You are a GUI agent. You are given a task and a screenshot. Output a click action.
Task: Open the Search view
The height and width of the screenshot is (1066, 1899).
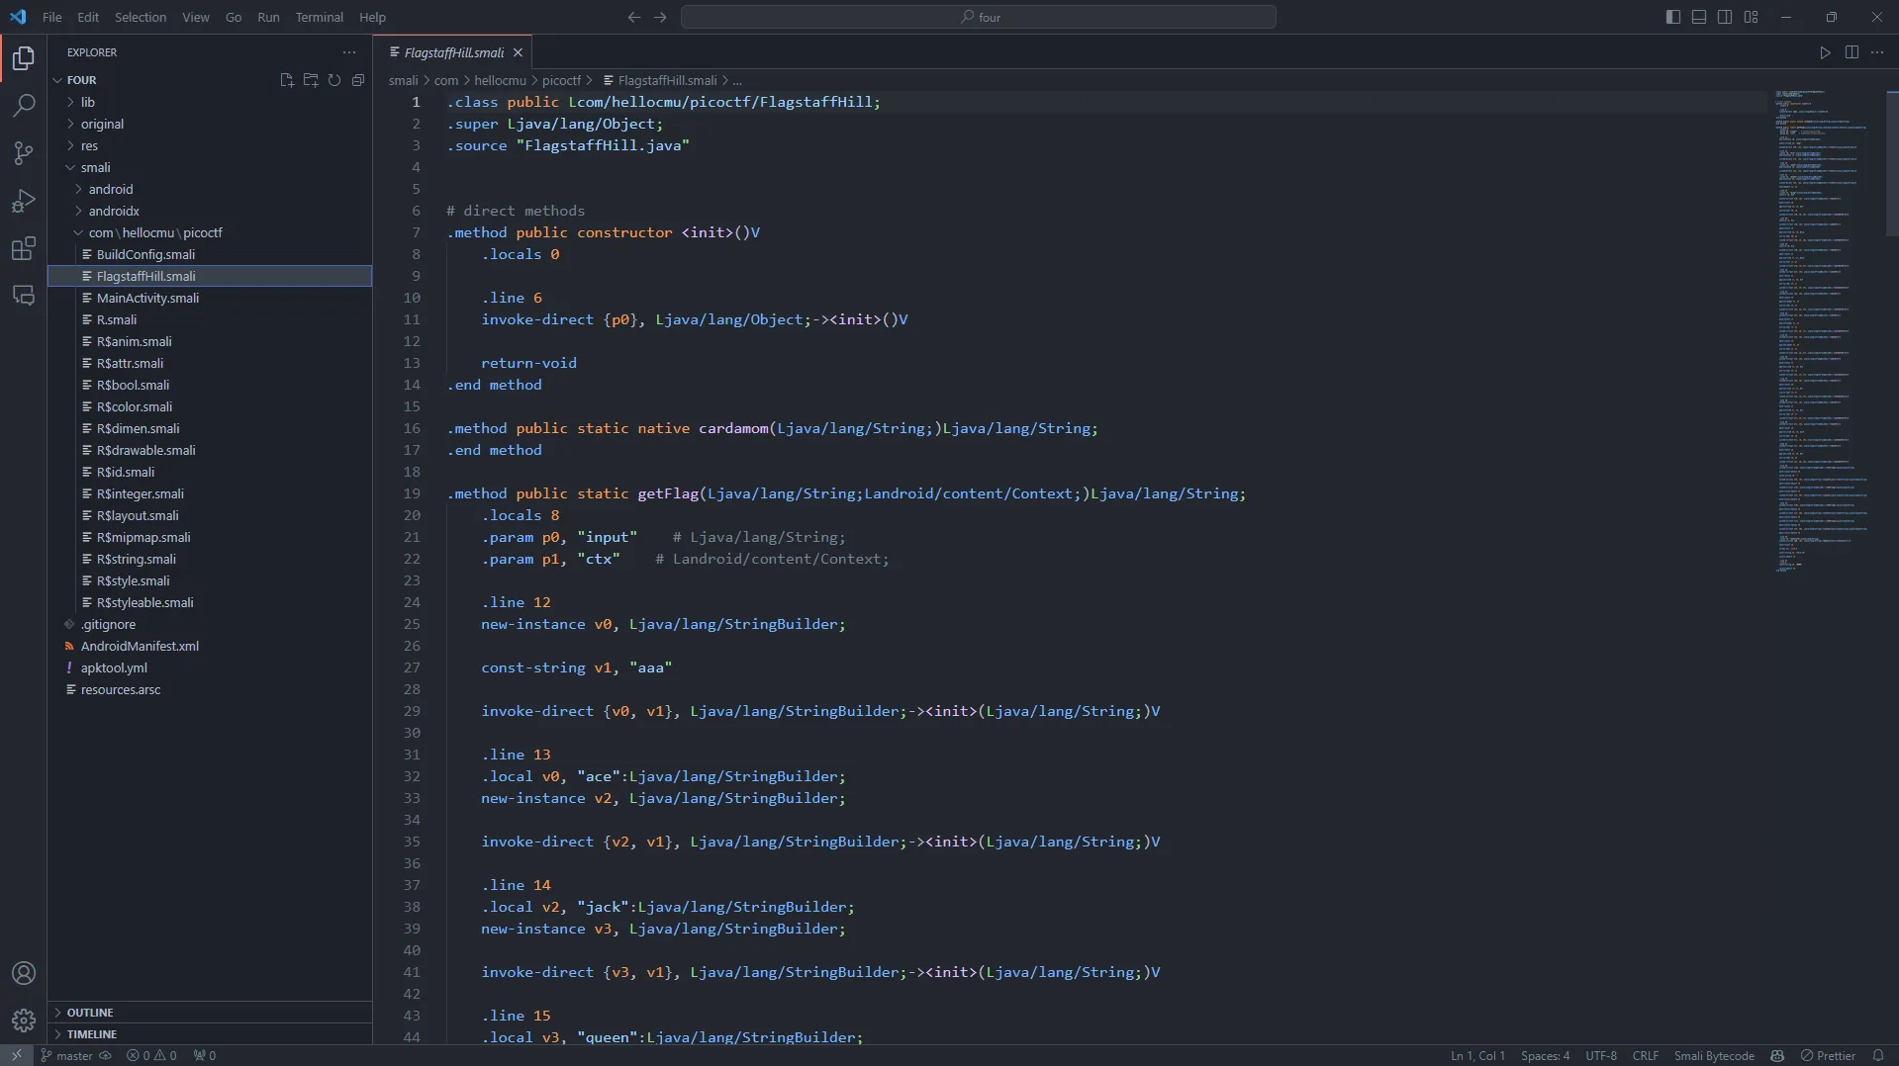click(24, 106)
